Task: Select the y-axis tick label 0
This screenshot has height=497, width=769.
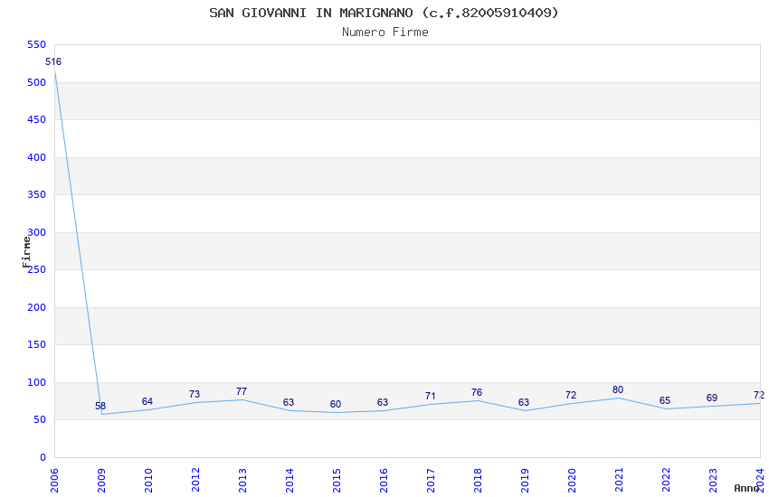Action: pyautogui.click(x=43, y=457)
